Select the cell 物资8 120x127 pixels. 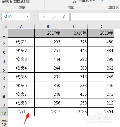tap(21, 103)
